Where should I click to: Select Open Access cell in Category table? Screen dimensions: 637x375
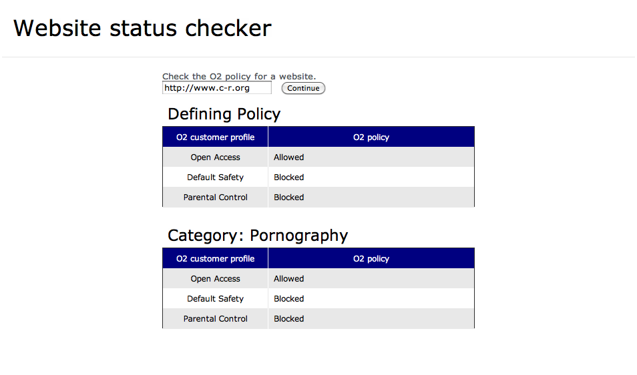215,279
